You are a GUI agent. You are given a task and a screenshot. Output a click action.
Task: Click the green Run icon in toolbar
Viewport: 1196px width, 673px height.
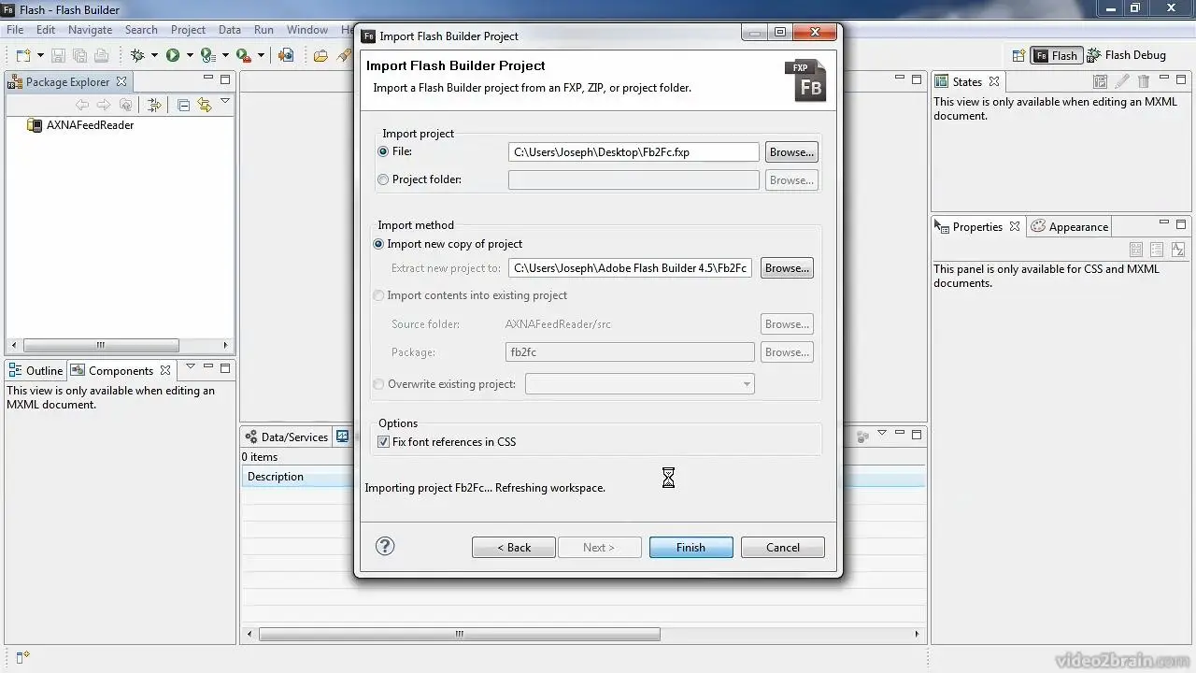point(173,56)
